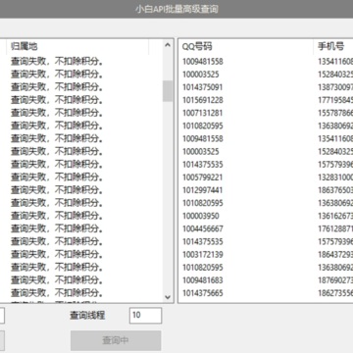Click the up arrow of the 归属地 list scrollbar
The width and height of the screenshot is (353, 353).
[168, 45]
